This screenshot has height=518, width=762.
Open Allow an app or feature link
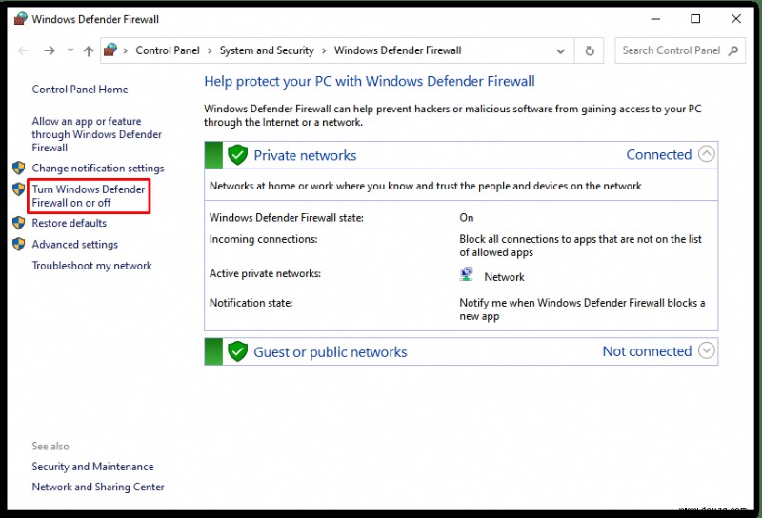pyautogui.click(x=97, y=134)
